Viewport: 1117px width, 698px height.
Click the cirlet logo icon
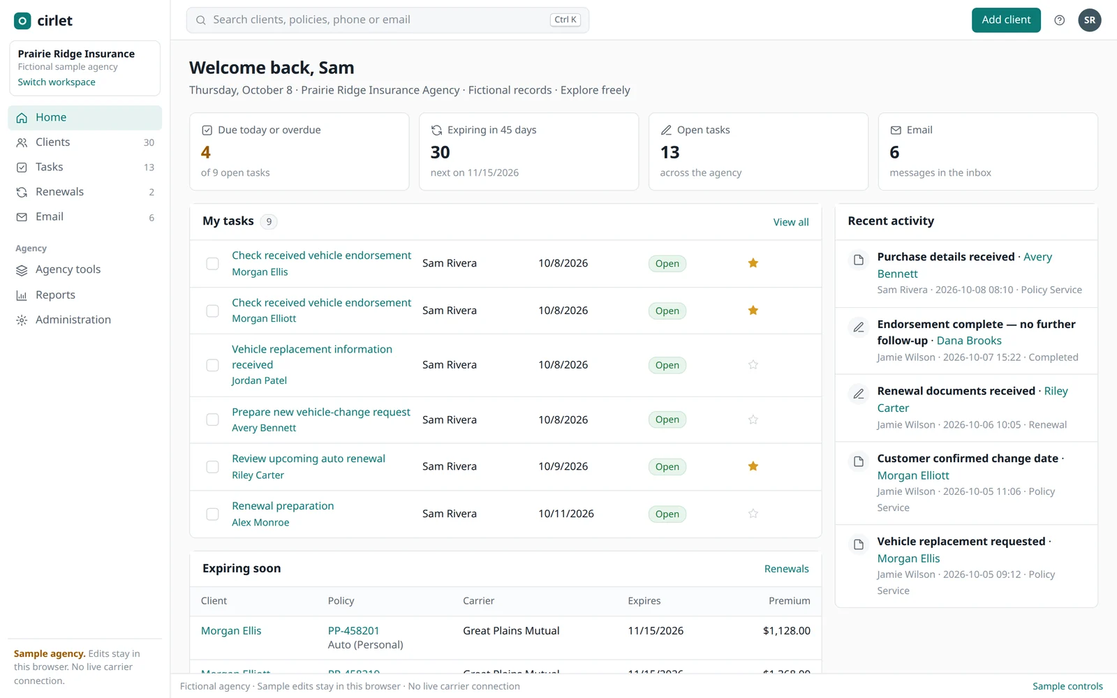pos(22,21)
